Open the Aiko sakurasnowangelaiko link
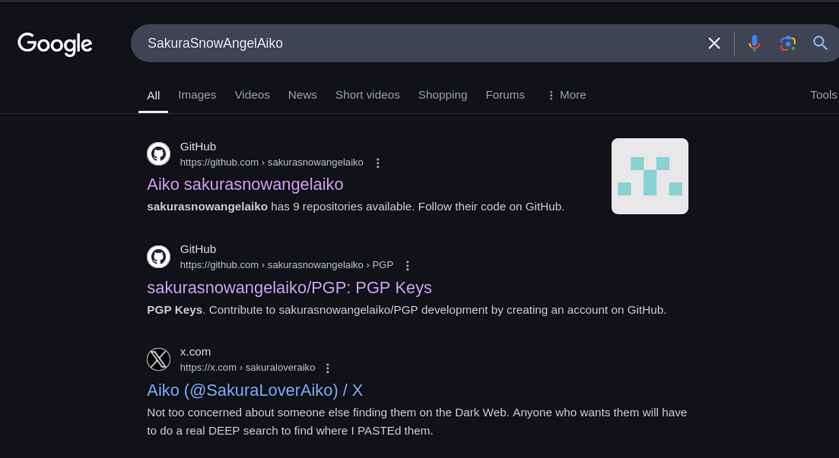Screen dimensions: 839x458 [x=245, y=184]
